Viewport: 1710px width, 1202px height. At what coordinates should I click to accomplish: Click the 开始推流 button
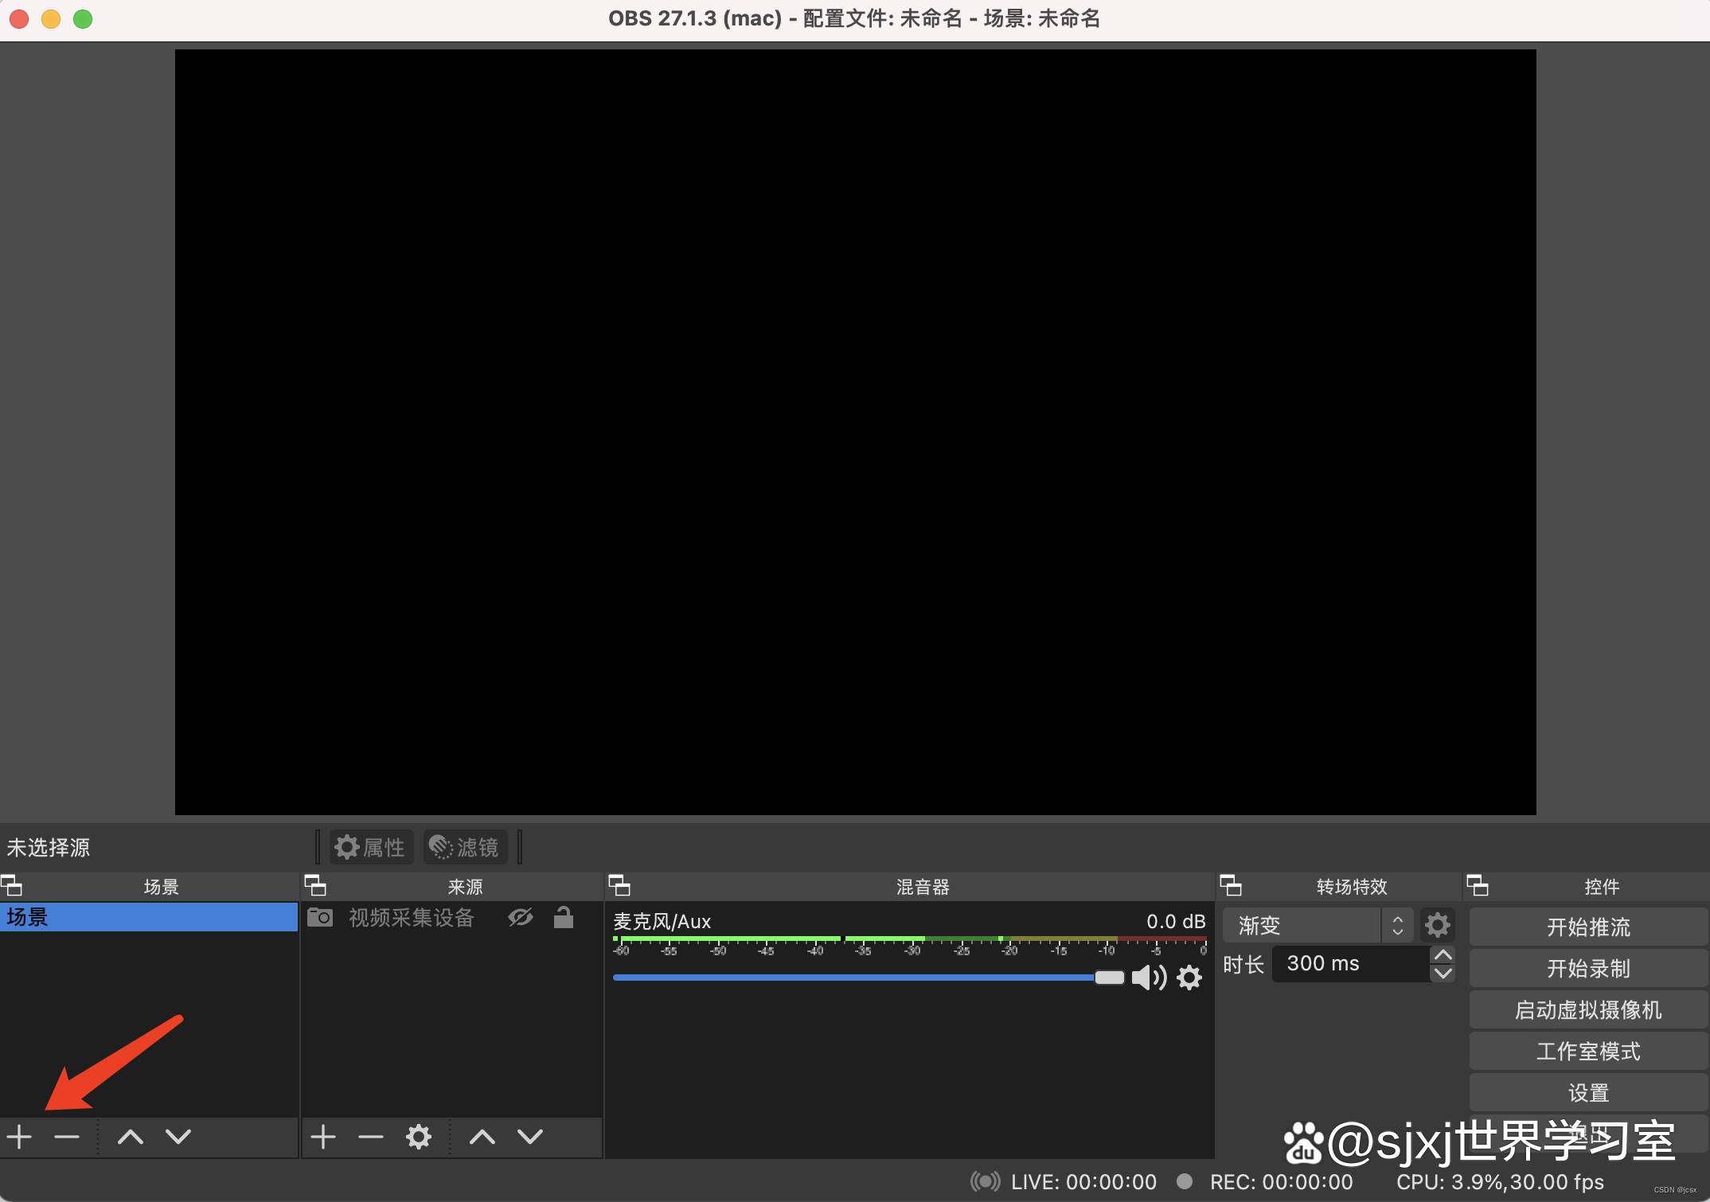1587,927
